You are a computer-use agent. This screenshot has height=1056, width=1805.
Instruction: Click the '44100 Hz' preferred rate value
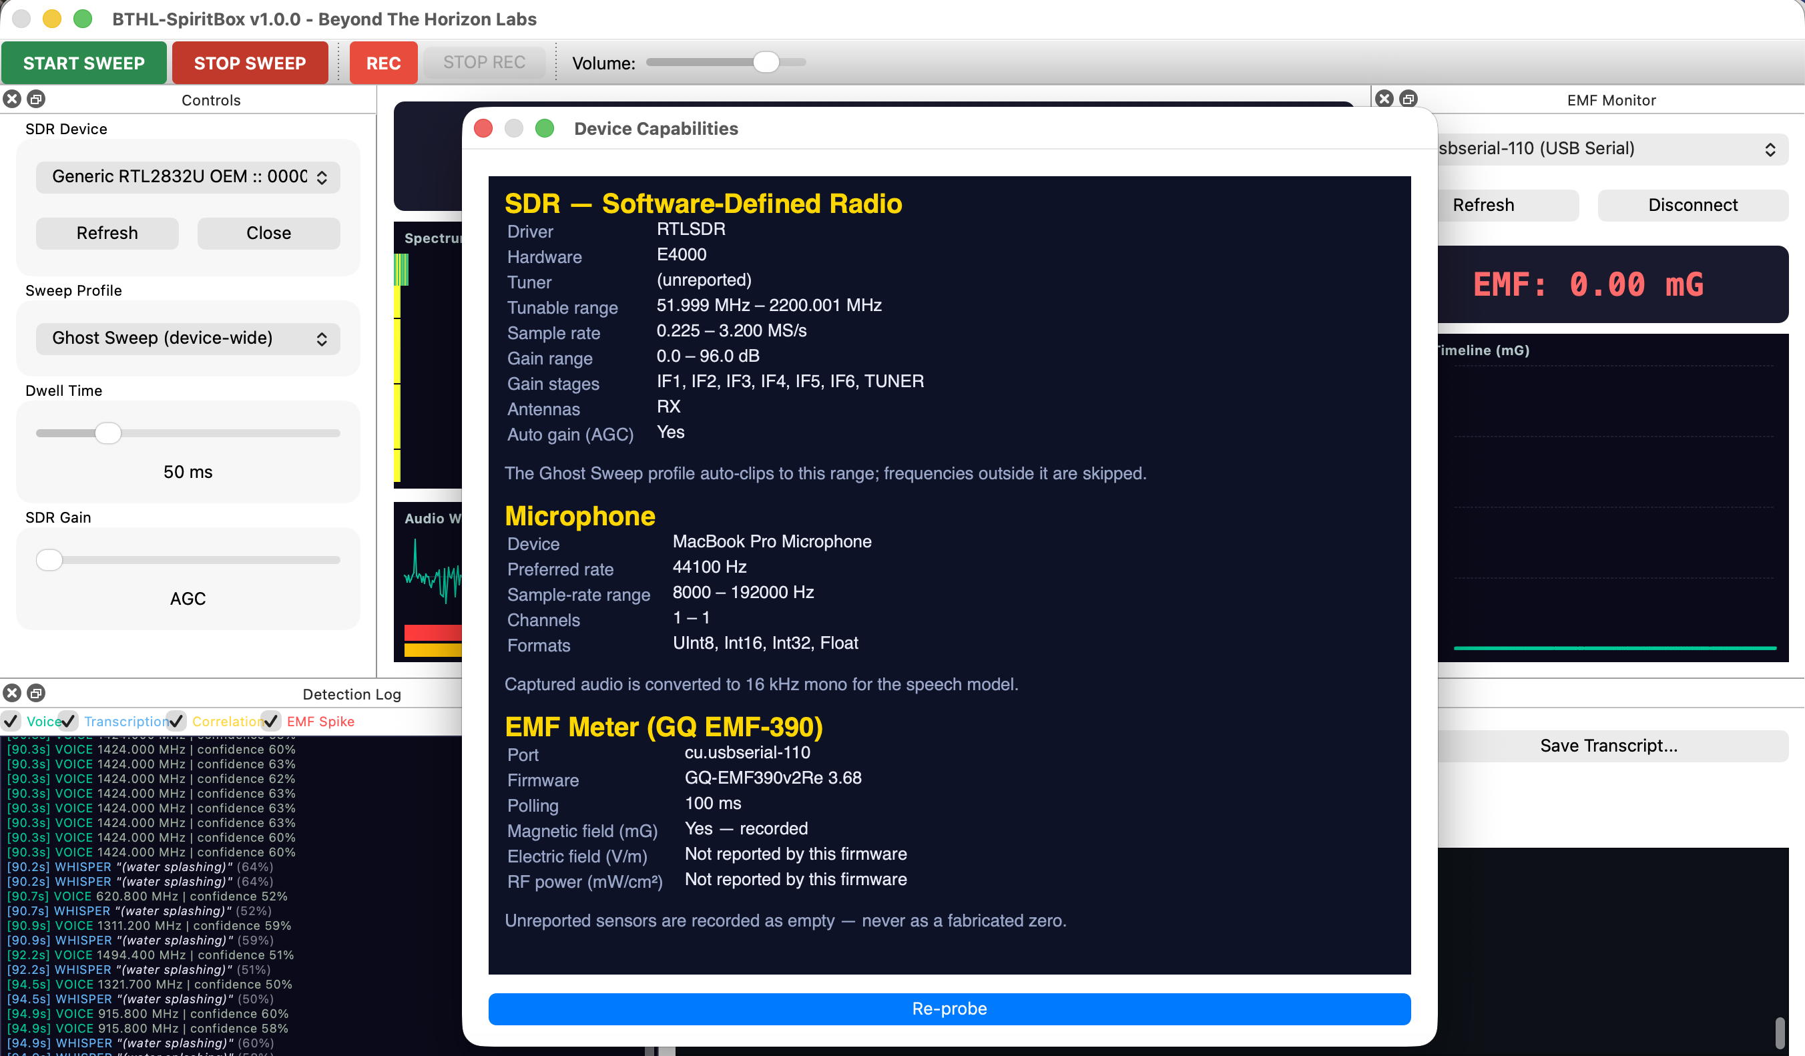709,567
